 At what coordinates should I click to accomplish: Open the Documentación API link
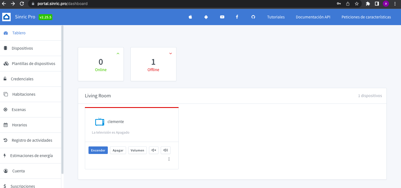313,17
